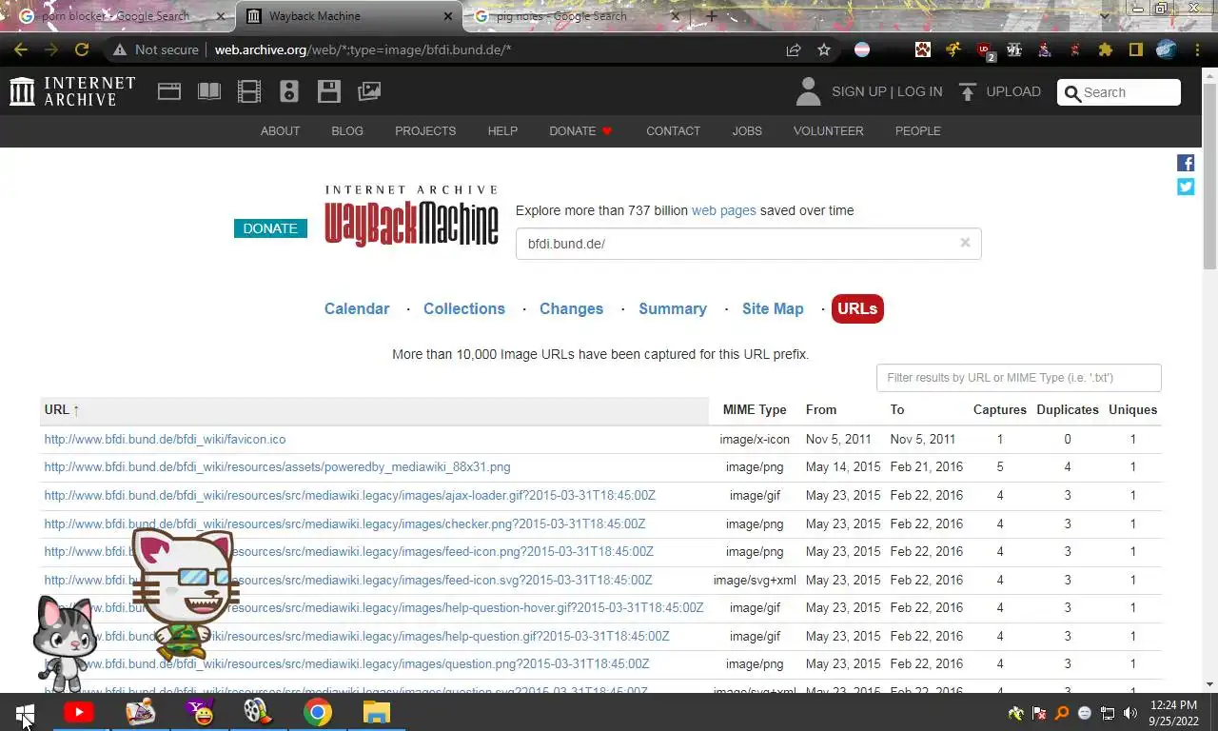Click the upload arrow icon
Image resolution: width=1218 pixels, height=731 pixels.
click(968, 91)
